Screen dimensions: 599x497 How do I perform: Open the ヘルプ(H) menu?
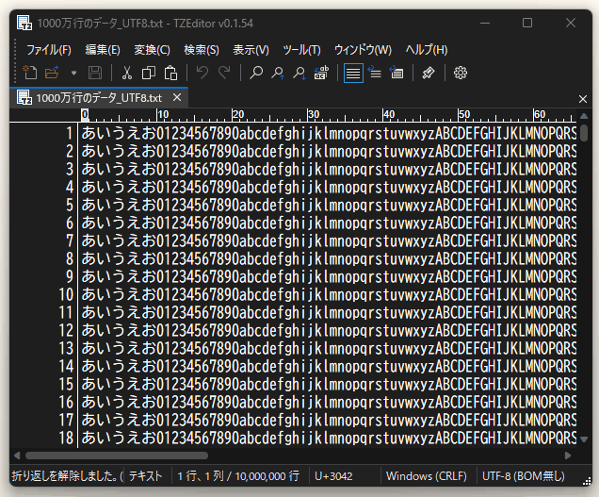coord(427,50)
